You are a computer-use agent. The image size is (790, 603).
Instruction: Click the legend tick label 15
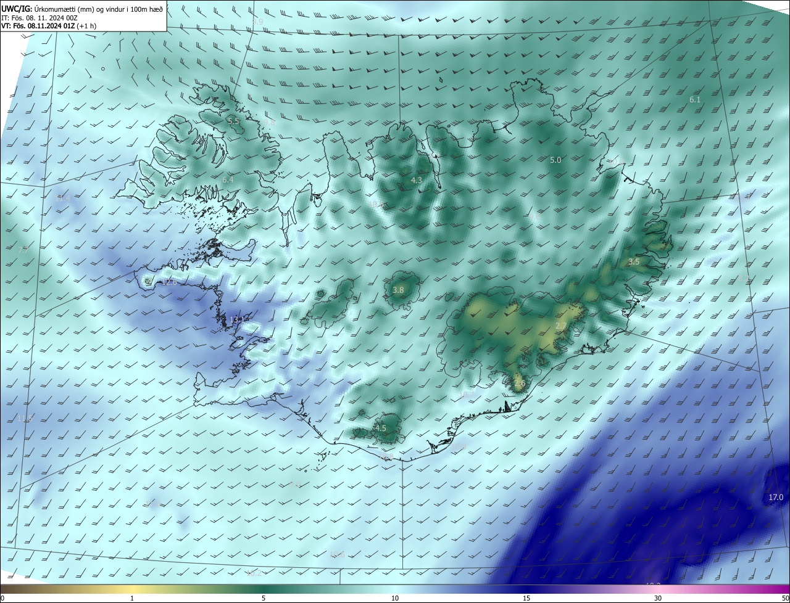click(526, 599)
